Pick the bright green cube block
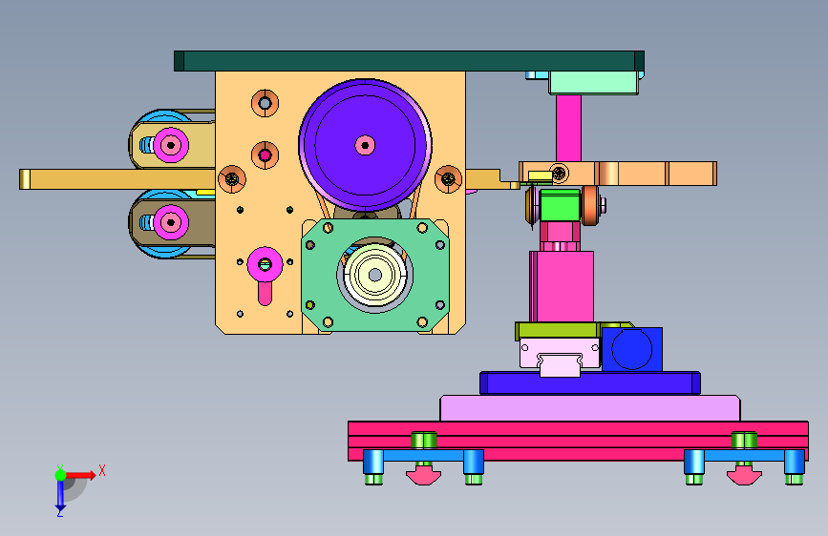 pyautogui.click(x=560, y=205)
